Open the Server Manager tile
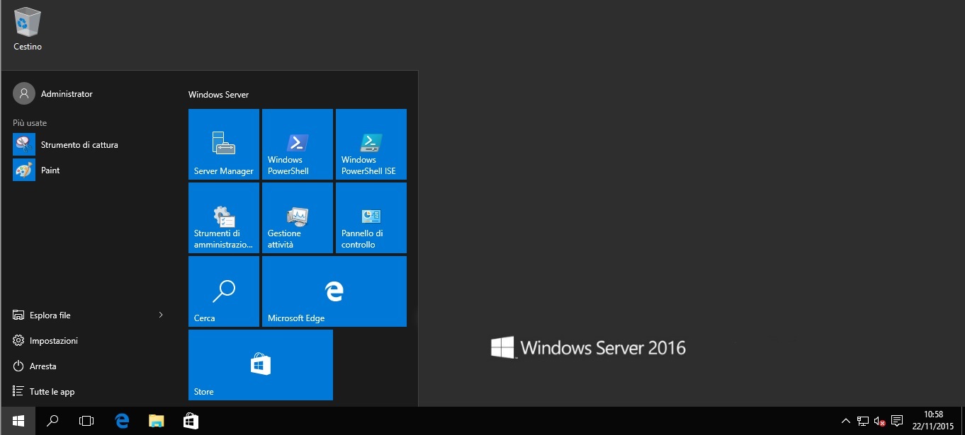The height and width of the screenshot is (435, 965). coord(224,144)
